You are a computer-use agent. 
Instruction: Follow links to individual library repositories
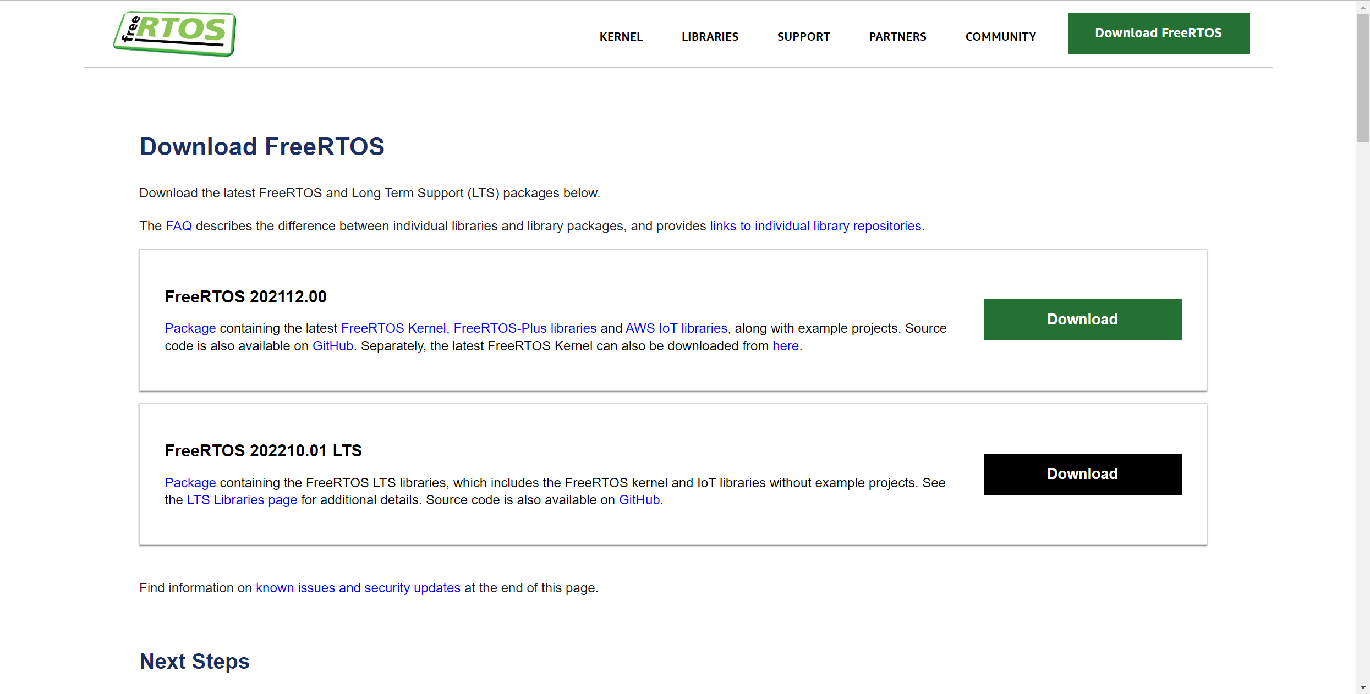coord(815,226)
